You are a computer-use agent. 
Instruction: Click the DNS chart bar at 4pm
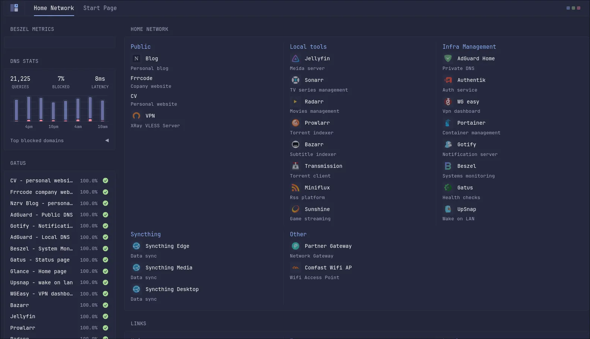pyautogui.click(x=29, y=109)
